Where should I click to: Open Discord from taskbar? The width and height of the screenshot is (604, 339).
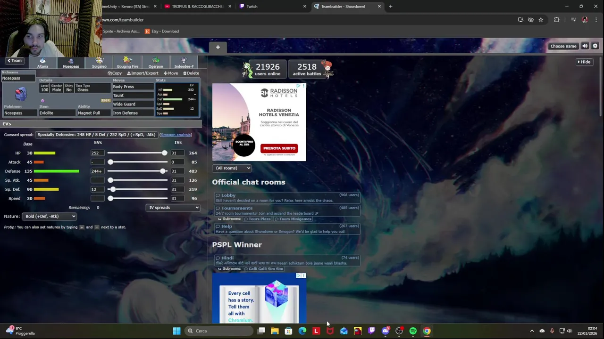[385, 331]
